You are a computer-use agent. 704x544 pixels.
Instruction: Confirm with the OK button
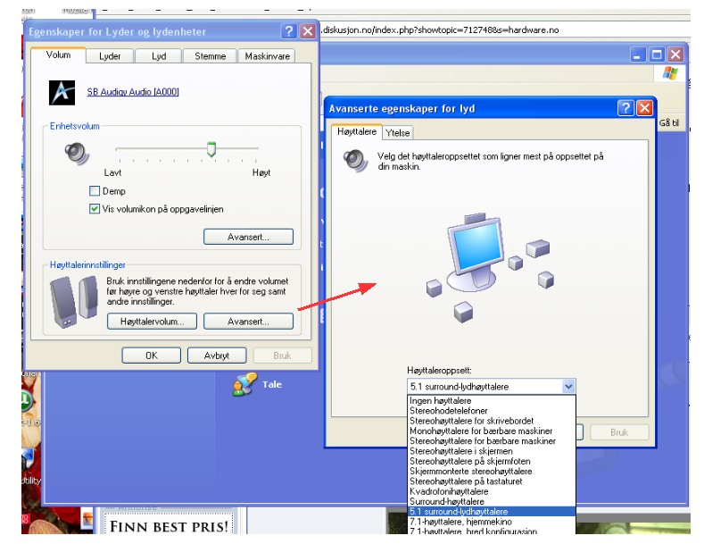click(x=152, y=356)
